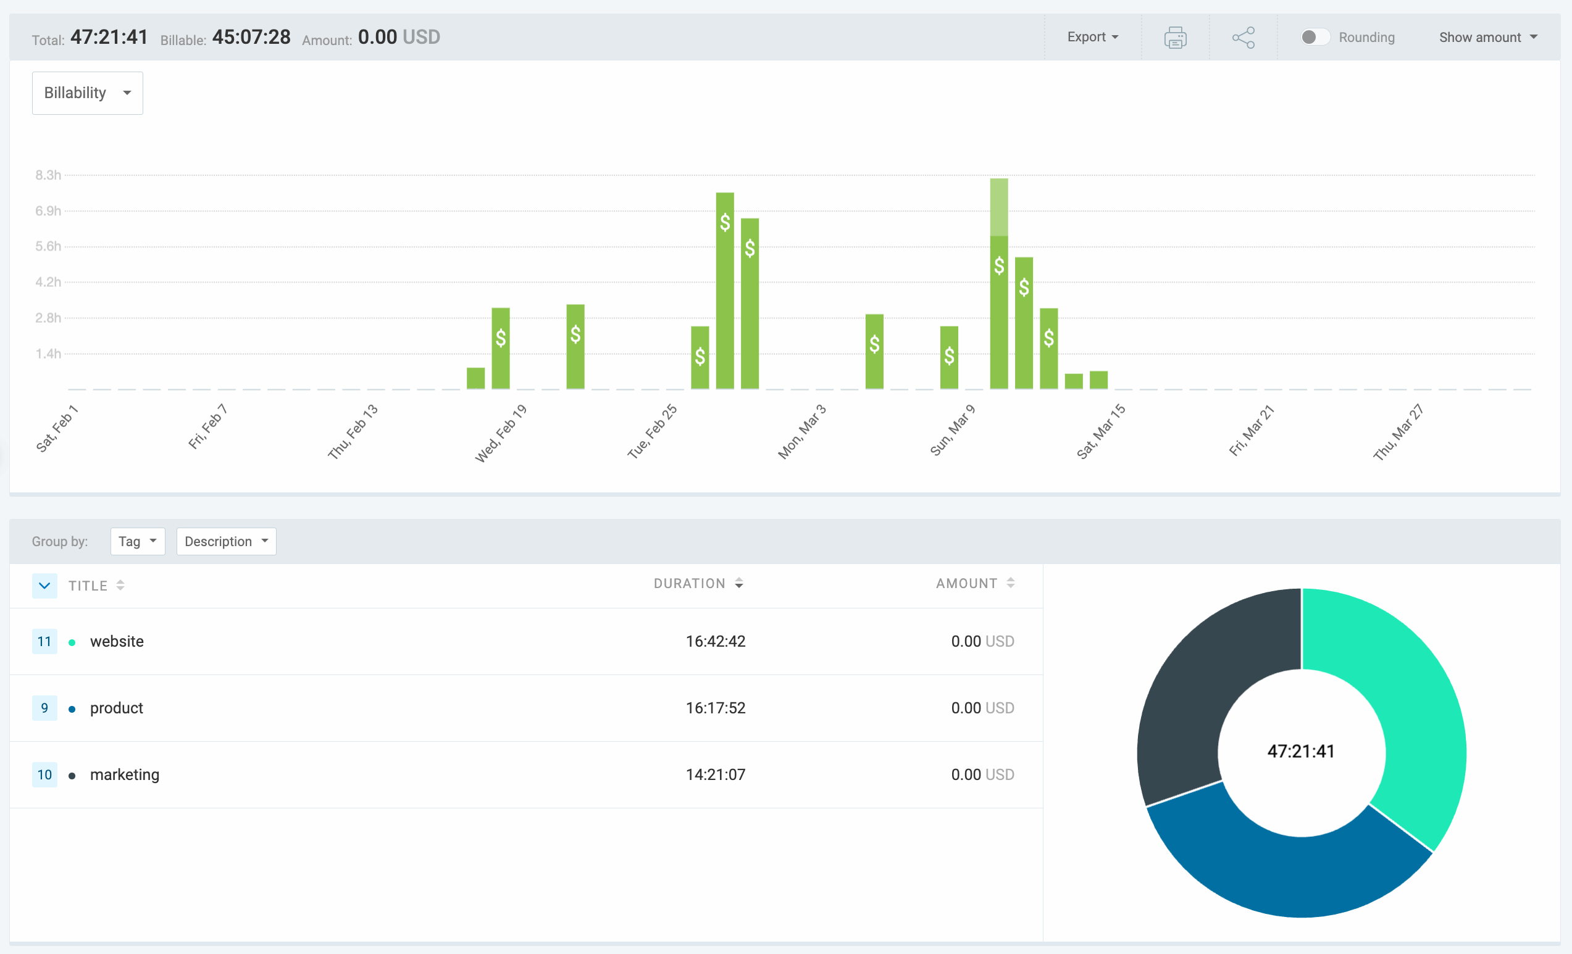
Task: Share the report
Action: click(x=1244, y=37)
